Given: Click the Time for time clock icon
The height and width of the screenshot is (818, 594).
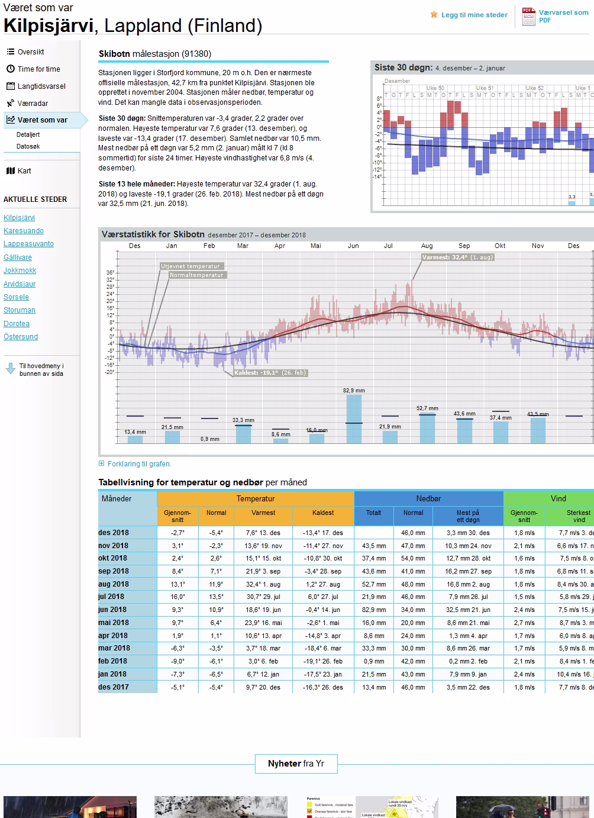Looking at the screenshot, I should [10, 69].
